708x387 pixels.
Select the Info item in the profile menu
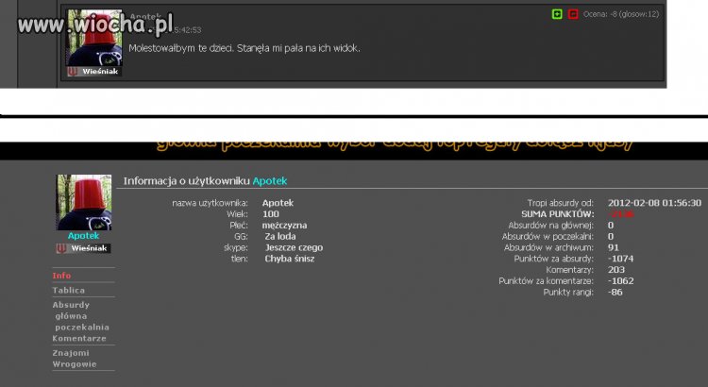coord(61,276)
